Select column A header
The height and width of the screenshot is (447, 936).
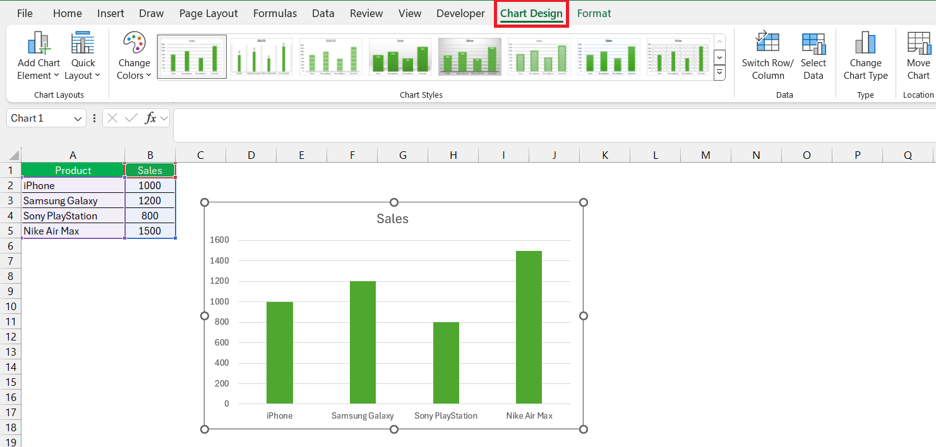pyautogui.click(x=73, y=155)
